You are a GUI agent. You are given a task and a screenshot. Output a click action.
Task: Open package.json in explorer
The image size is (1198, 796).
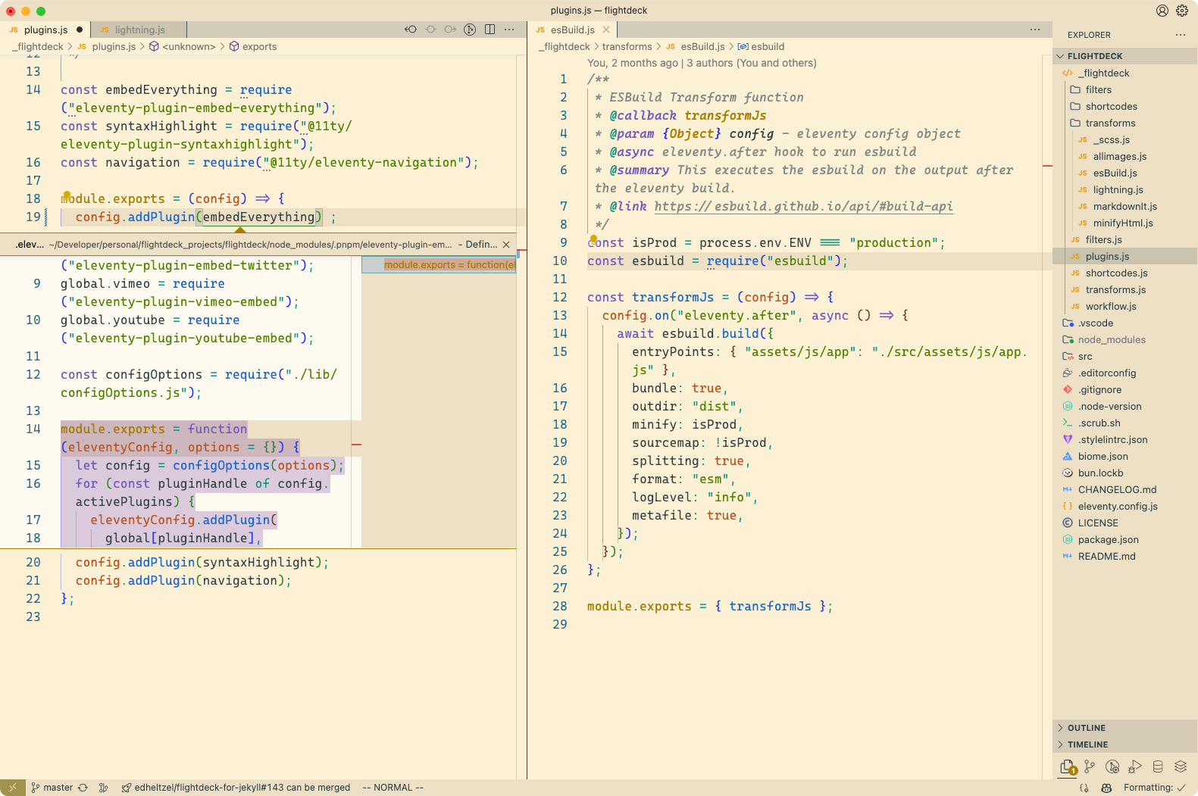coord(1125,539)
